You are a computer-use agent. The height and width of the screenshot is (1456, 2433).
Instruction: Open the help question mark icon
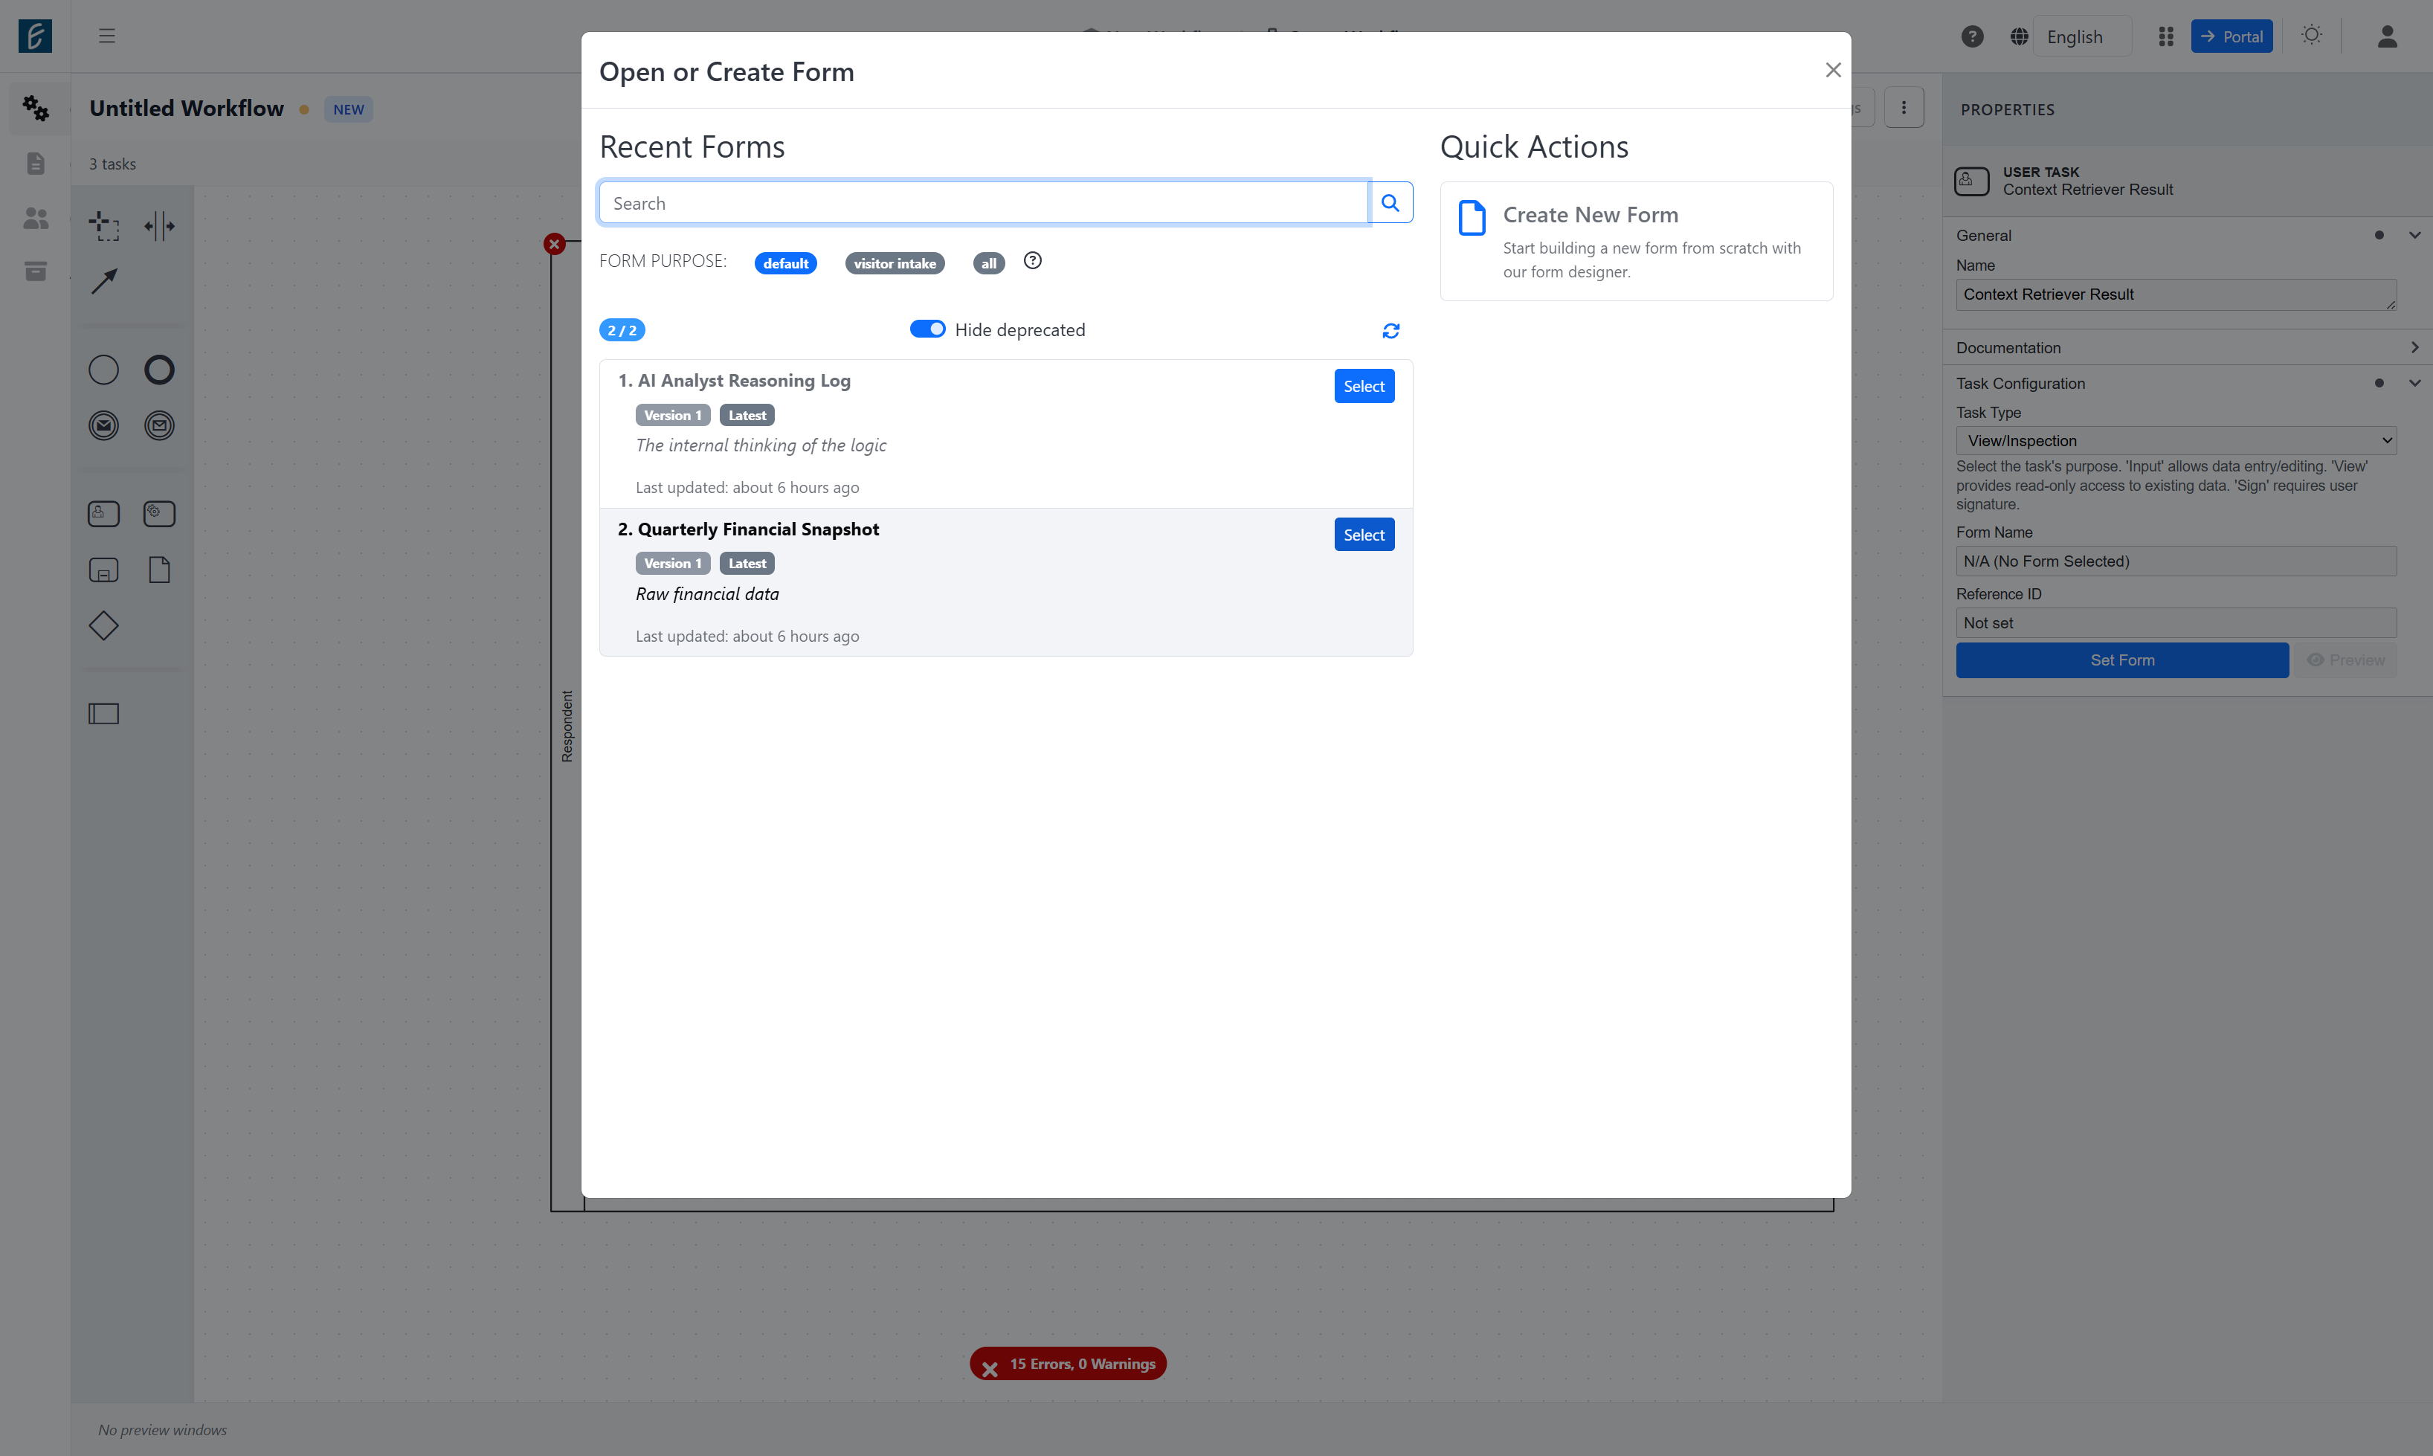pyautogui.click(x=1972, y=36)
